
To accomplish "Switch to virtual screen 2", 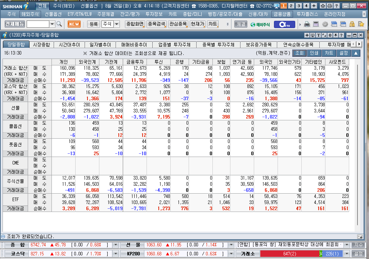I will pos(291,6).
